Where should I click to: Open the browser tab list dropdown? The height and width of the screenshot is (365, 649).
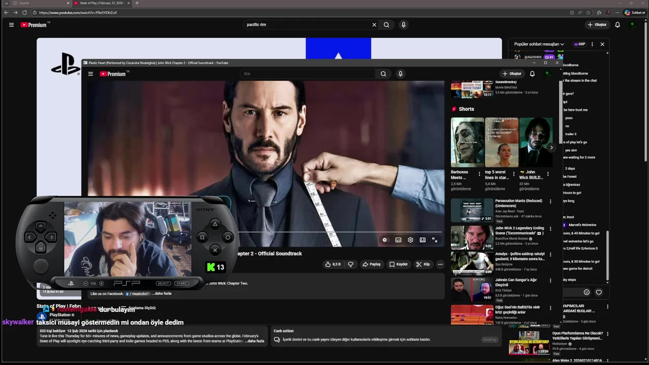pyautogui.click(x=6, y=3)
